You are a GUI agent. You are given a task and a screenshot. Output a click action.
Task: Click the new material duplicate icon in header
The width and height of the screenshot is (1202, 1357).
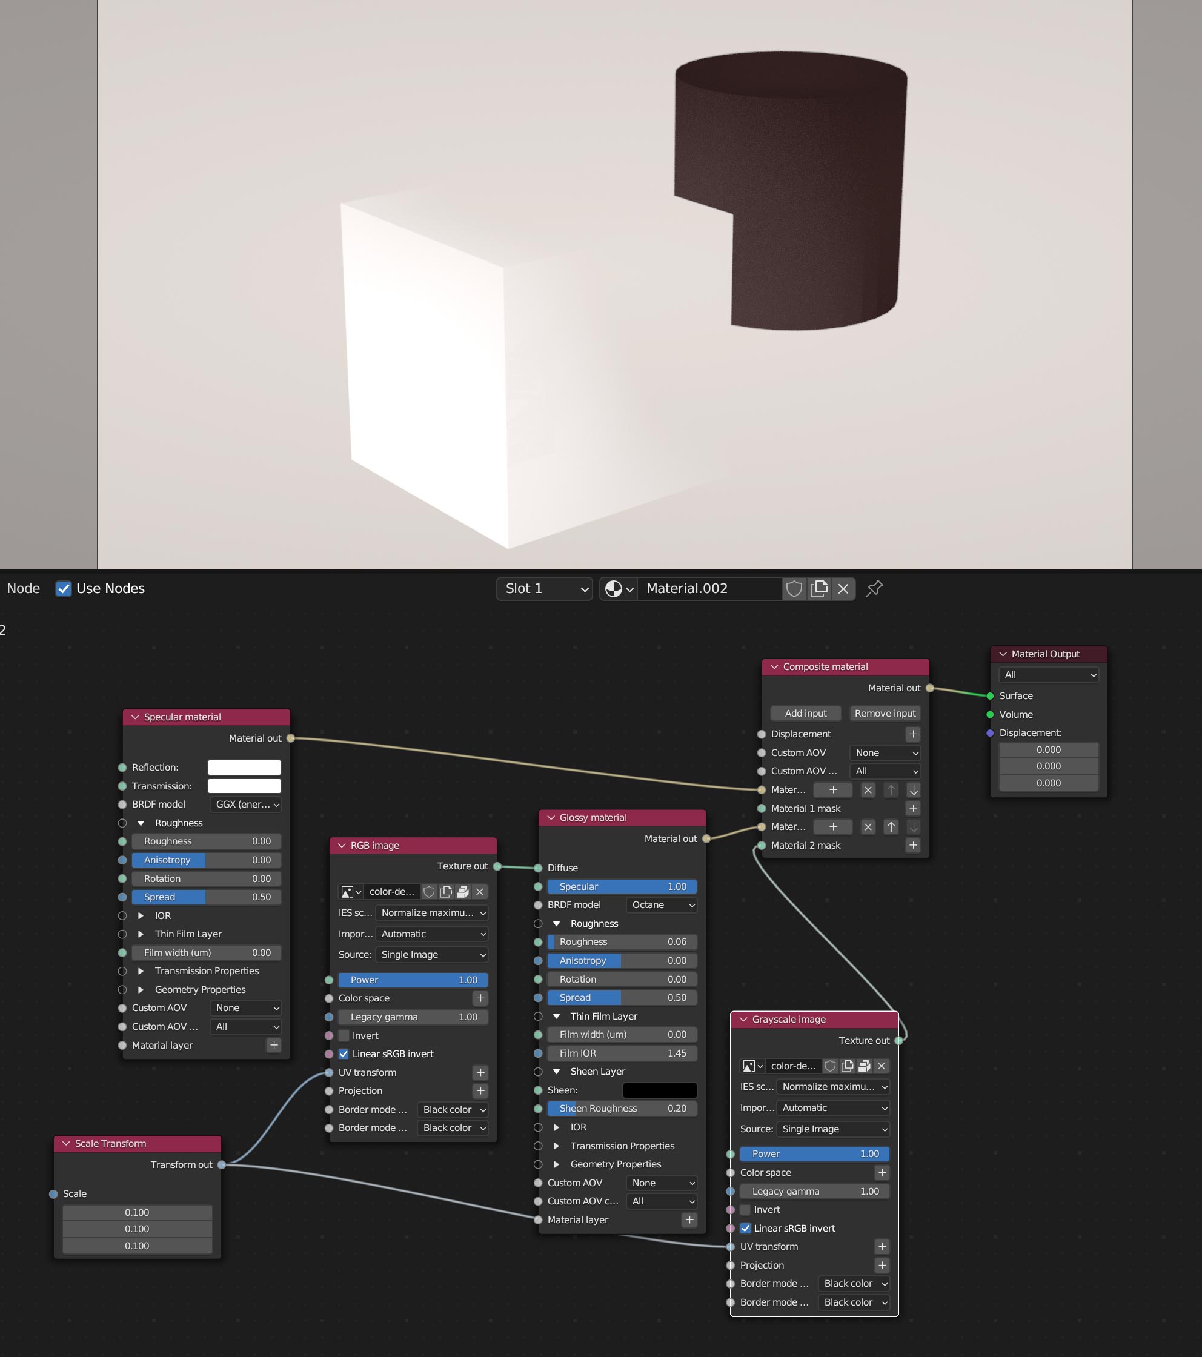pos(819,589)
